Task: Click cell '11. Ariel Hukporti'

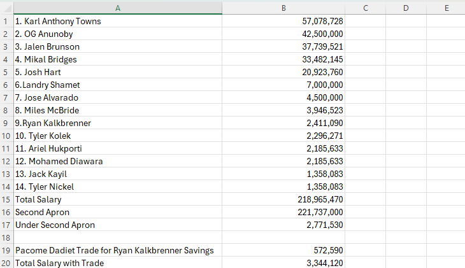Action: [118, 148]
